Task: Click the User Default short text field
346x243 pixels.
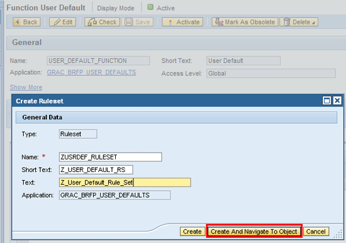Action: 243,60
